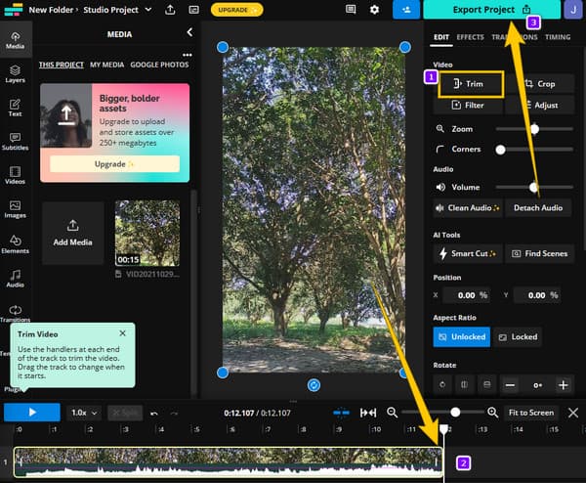The height and width of the screenshot is (483, 586).
Task: Click the Add Media tile
Action: tap(73, 233)
